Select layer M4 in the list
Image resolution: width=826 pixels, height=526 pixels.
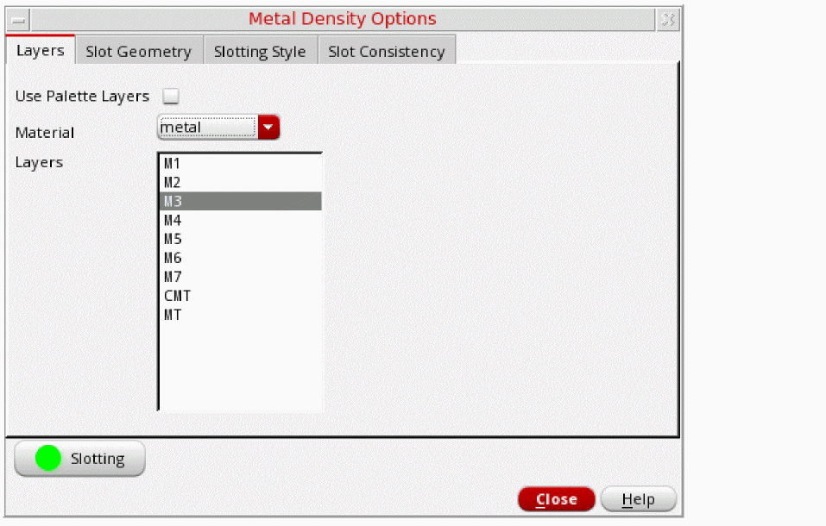[x=240, y=220]
